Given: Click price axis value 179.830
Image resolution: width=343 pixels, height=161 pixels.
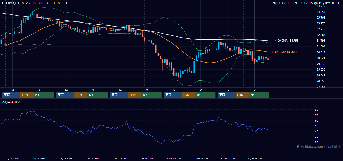Looking at the screenshot, I should click(320, 64).
